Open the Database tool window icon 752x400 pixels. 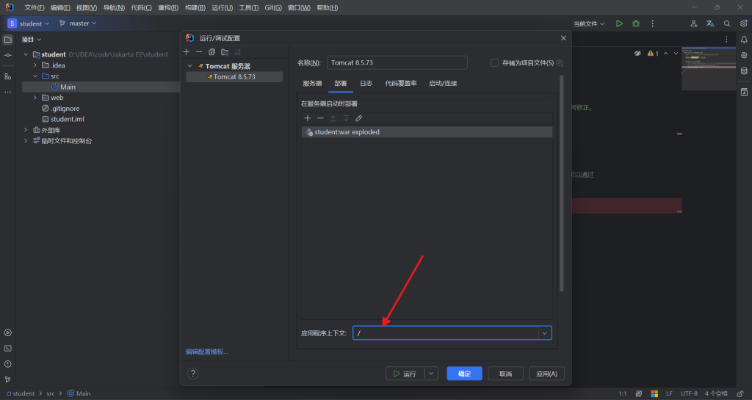[744, 71]
